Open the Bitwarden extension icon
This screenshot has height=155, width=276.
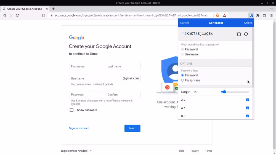[251, 15]
